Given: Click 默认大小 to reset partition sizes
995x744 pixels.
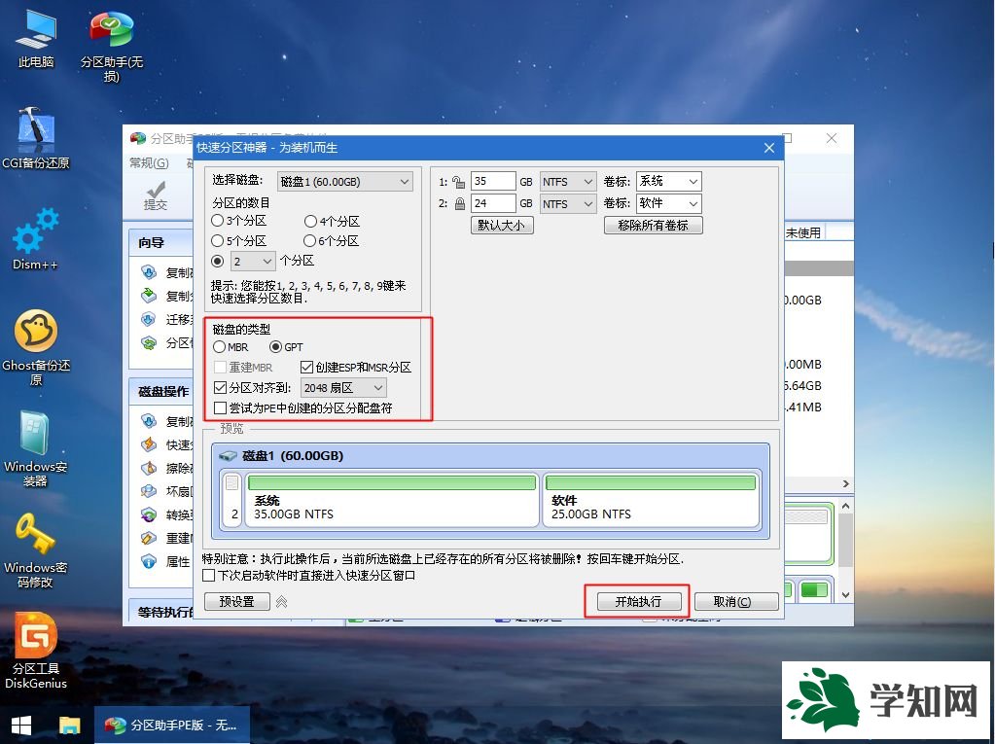Looking at the screenshot, I should [x=501, y=225].
